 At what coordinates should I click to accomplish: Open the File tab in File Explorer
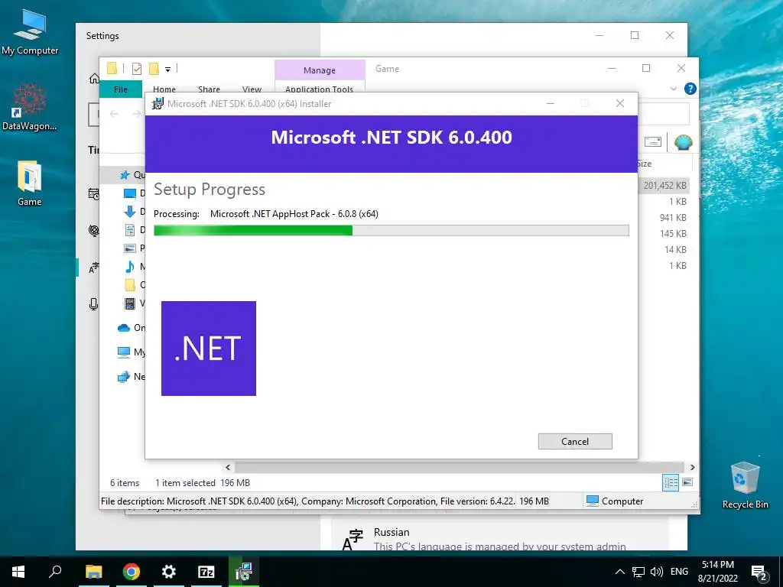point(120,89)
